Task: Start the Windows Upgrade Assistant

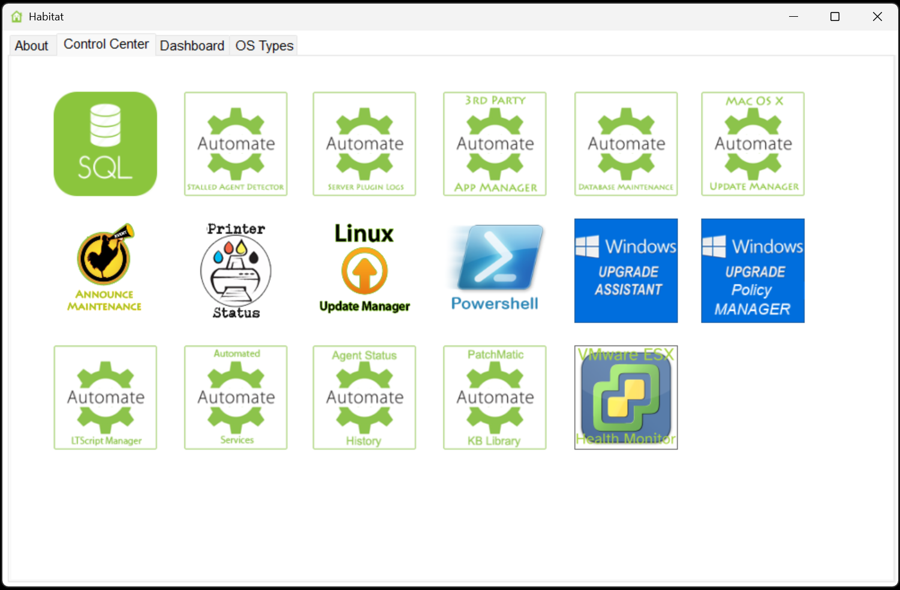Action: pyautogui.click(x=625, y=270)
